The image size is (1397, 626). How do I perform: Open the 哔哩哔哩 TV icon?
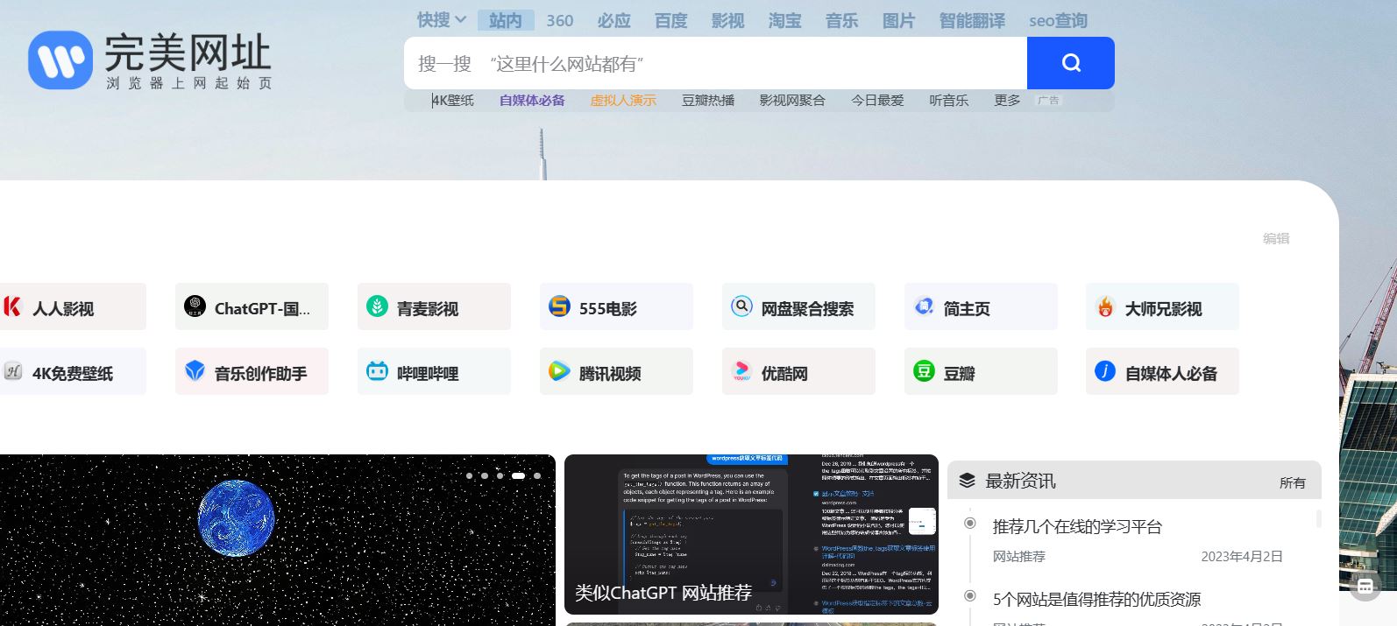[x=377, y=371]
